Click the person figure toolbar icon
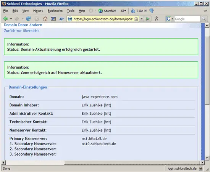The height and width of the screenshot is (172, 210). tap(156, 19)
